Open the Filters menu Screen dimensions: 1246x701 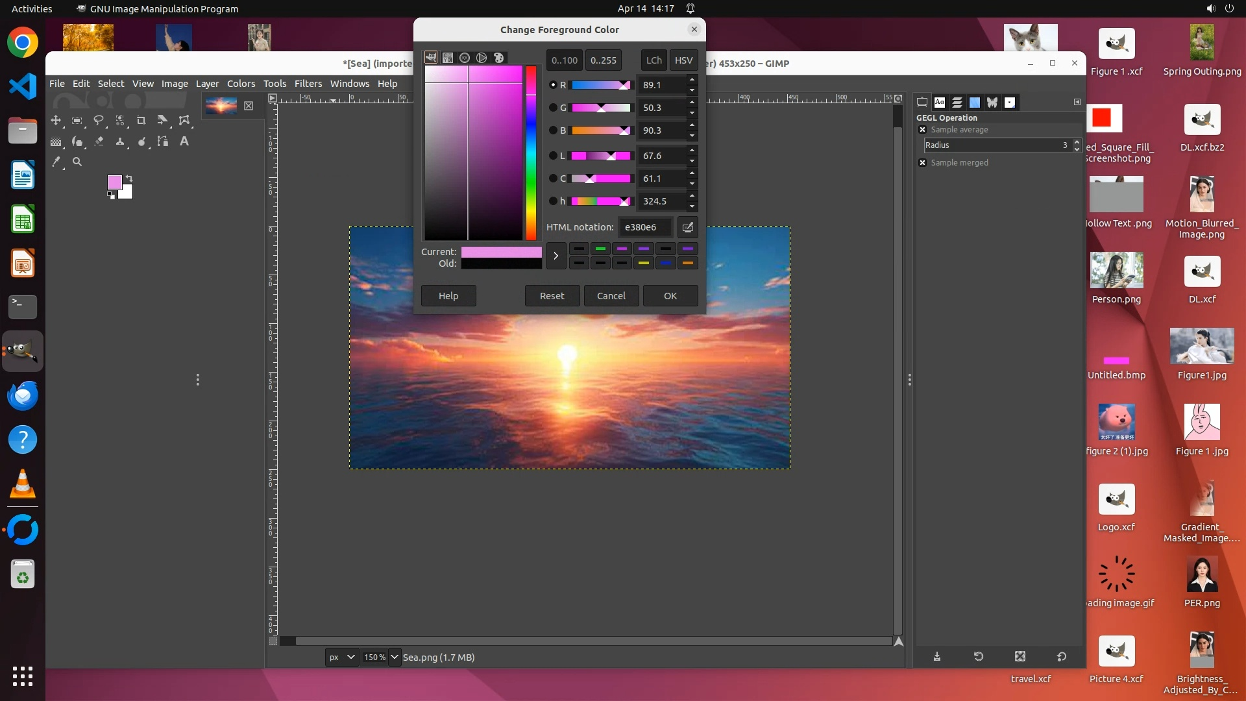[308, 84]
